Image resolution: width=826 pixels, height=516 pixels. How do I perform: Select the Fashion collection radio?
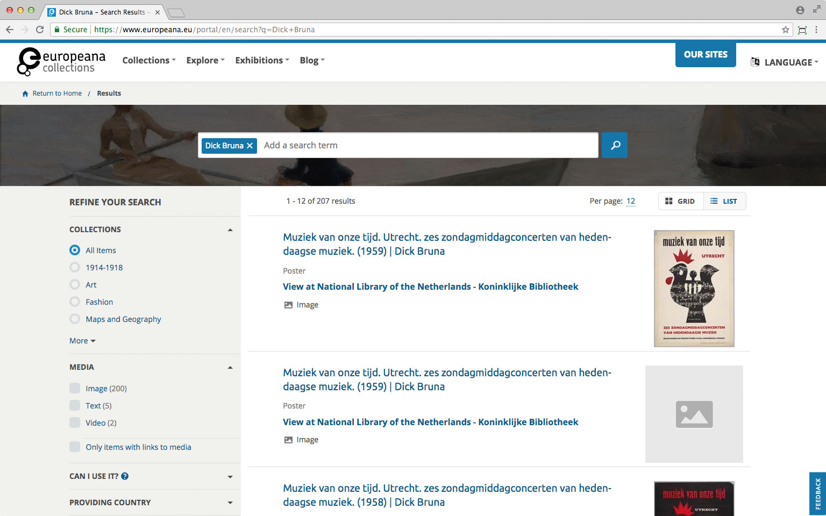click(75, 302)
